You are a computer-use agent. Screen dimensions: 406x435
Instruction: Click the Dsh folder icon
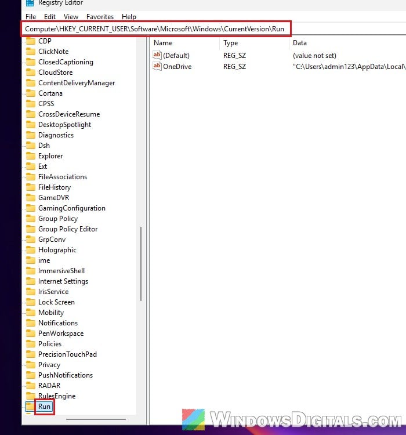(x=31, y=146)
